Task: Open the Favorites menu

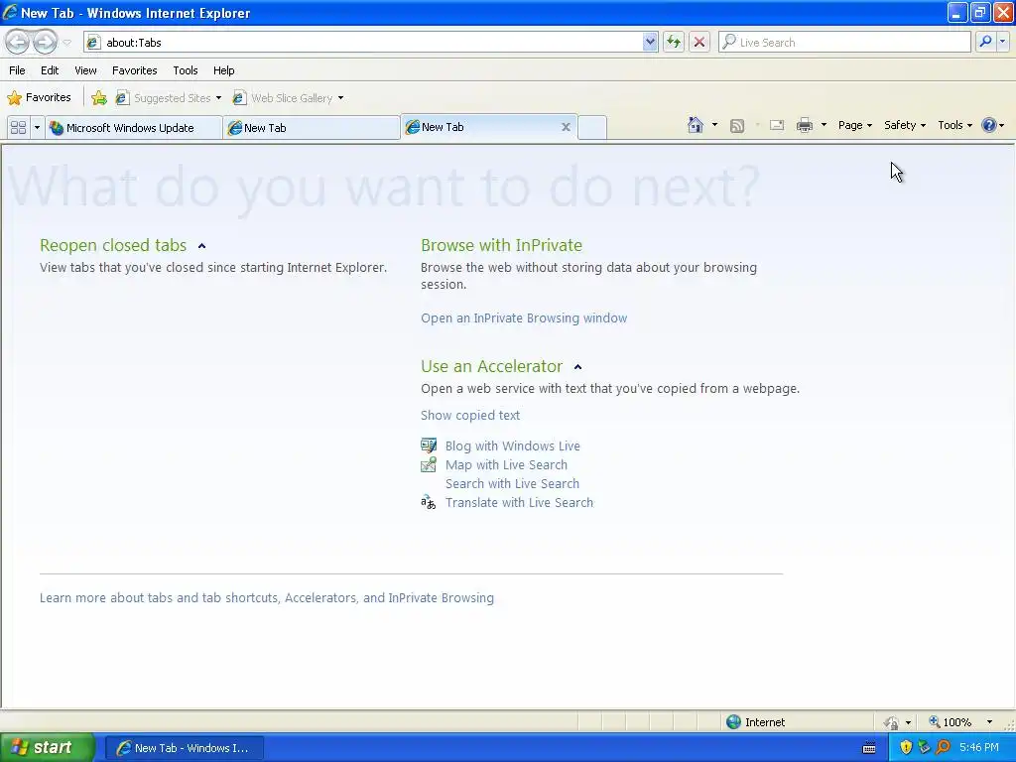Action: 134,70
